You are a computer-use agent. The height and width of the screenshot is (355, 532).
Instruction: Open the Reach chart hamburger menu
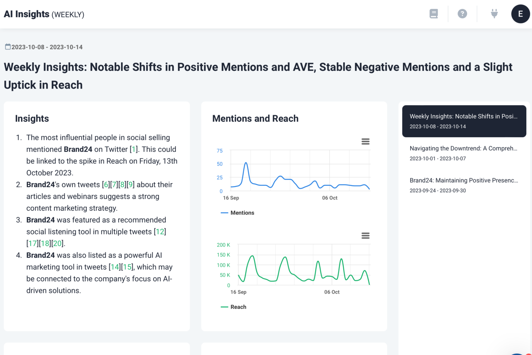coord(366,235)
